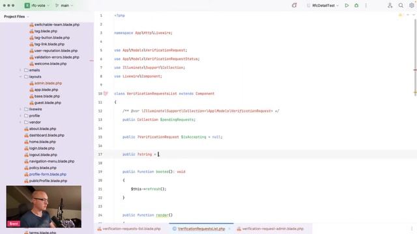Open the IDE settings gear icon
417x234 pixels.
(411, 5)
